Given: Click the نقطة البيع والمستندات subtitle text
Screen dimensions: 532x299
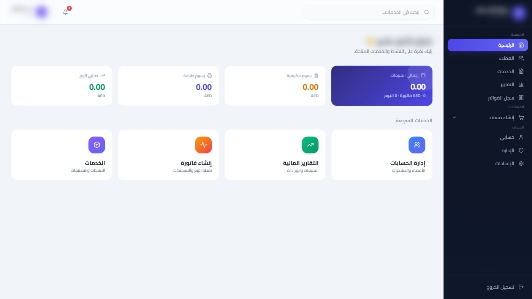Looking at the screenshot, I should (192, 171).
